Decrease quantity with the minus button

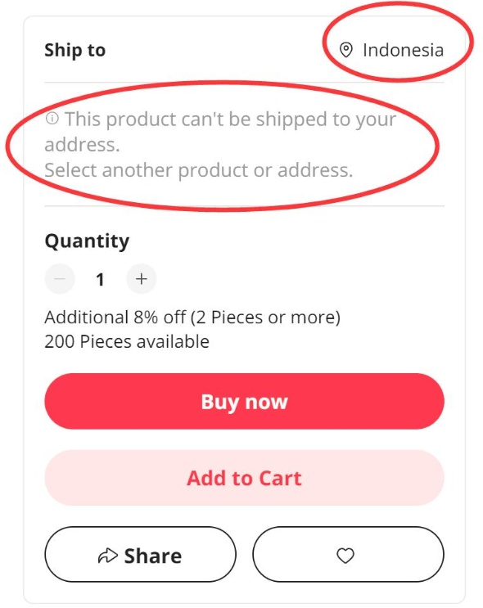[x=60, y=279]
